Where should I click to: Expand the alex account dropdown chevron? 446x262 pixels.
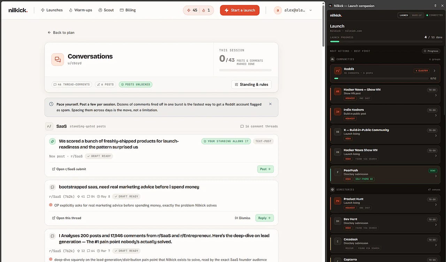click(x=310, y=10)
